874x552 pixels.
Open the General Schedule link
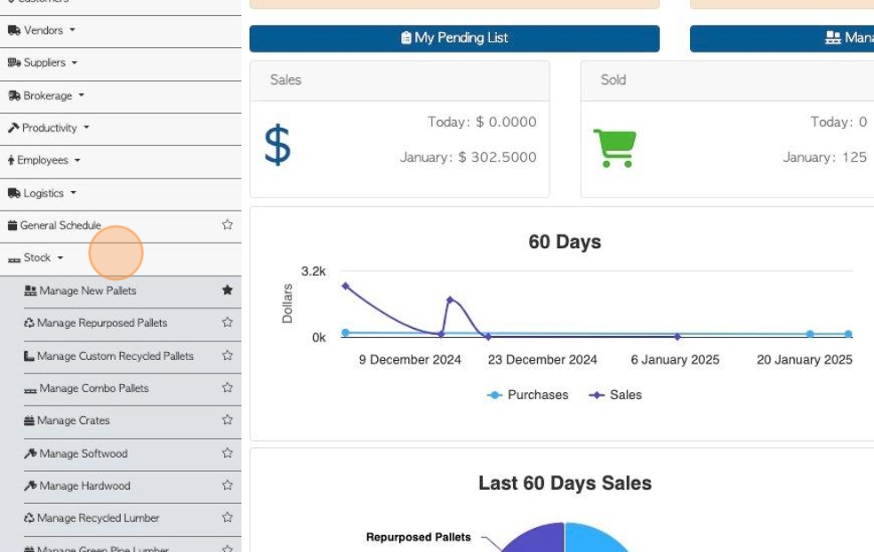point(60,226)
